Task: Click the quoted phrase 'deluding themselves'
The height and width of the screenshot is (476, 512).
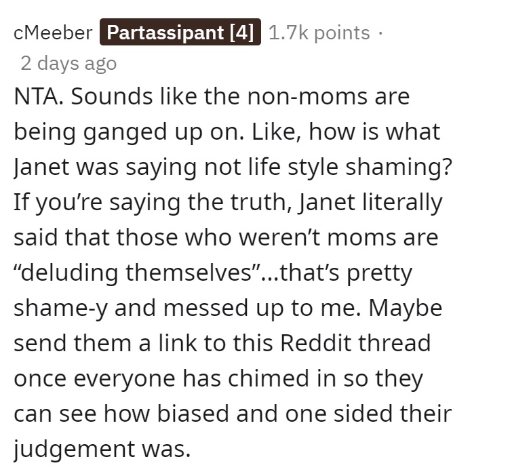Action: [136, 273]
